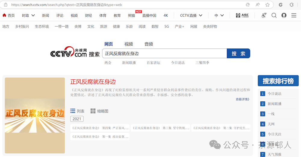Screen dimensions: 301x157
Task: Click suggested keyword 新闻联播 under search box
Action: 129,63
